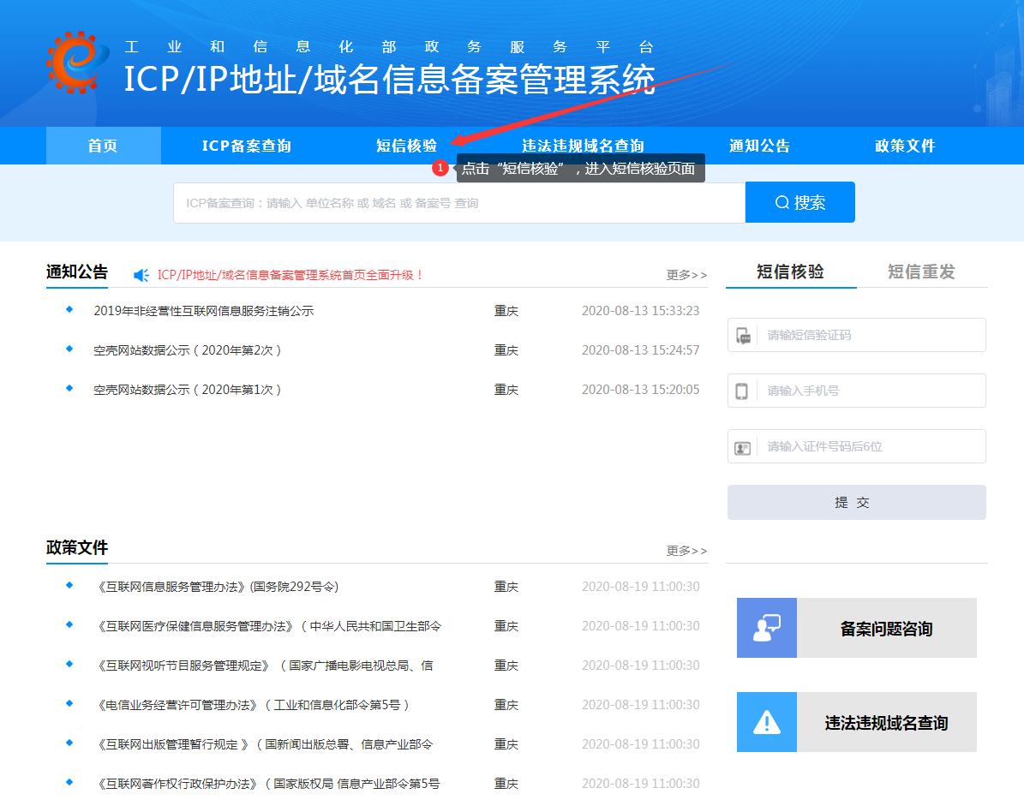1024x800 pixels.
Task: Expand 更多 link beside 政策文件
Action: point(686,551)
